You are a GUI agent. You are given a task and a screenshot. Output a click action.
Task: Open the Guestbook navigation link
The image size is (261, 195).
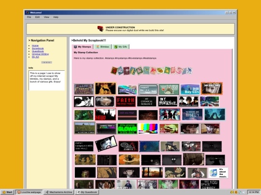38,51
